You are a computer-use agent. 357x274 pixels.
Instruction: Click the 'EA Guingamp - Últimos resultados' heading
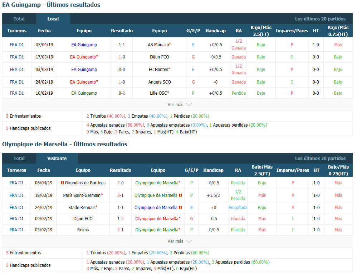tap(51, 5)
